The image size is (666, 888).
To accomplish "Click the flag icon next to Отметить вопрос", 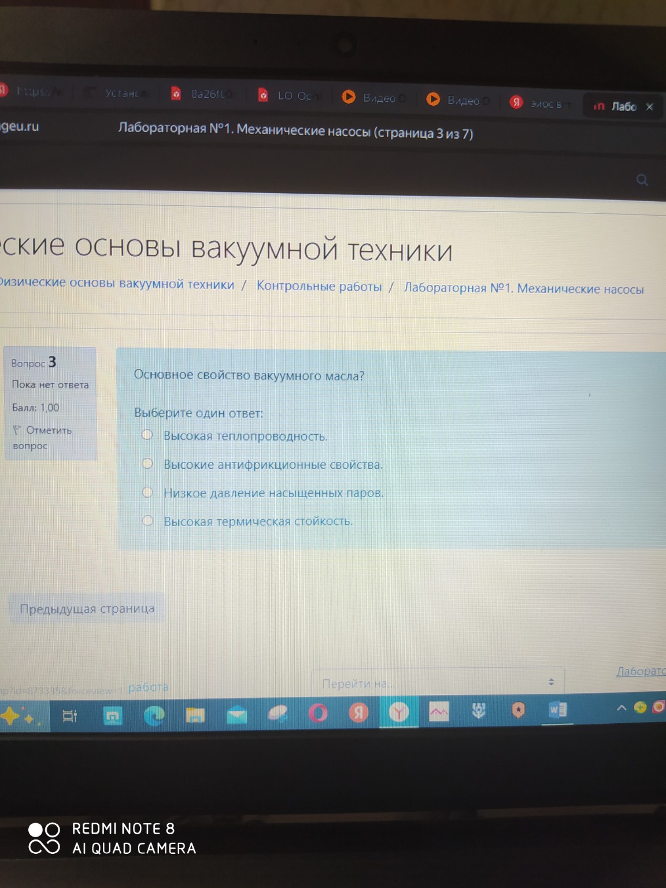I will tap(18, 430).
